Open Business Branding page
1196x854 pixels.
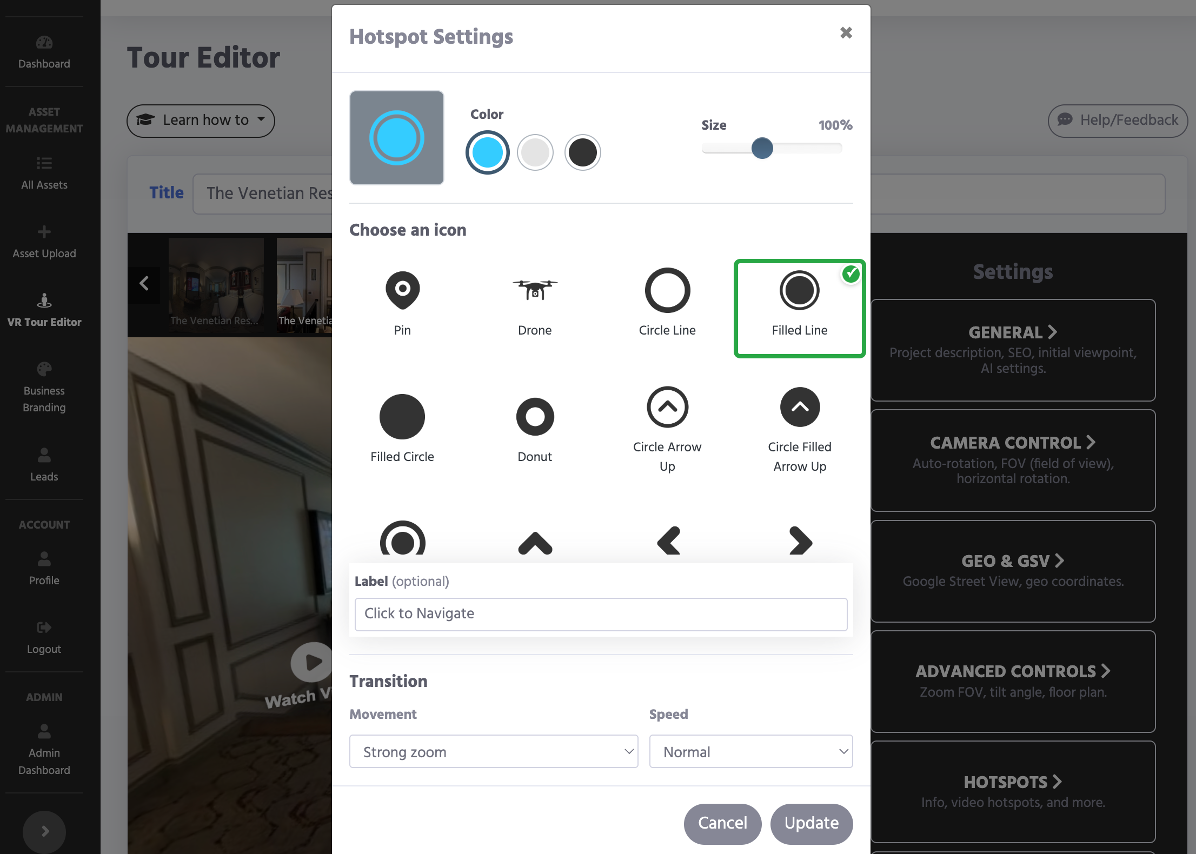pyautogui.click(x=44, y=388)
